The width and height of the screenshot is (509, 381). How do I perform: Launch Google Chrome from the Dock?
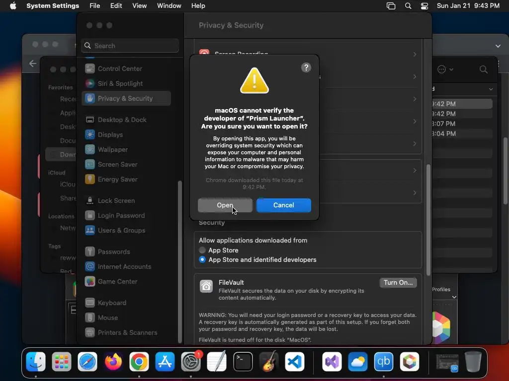[x=139, y=362]
